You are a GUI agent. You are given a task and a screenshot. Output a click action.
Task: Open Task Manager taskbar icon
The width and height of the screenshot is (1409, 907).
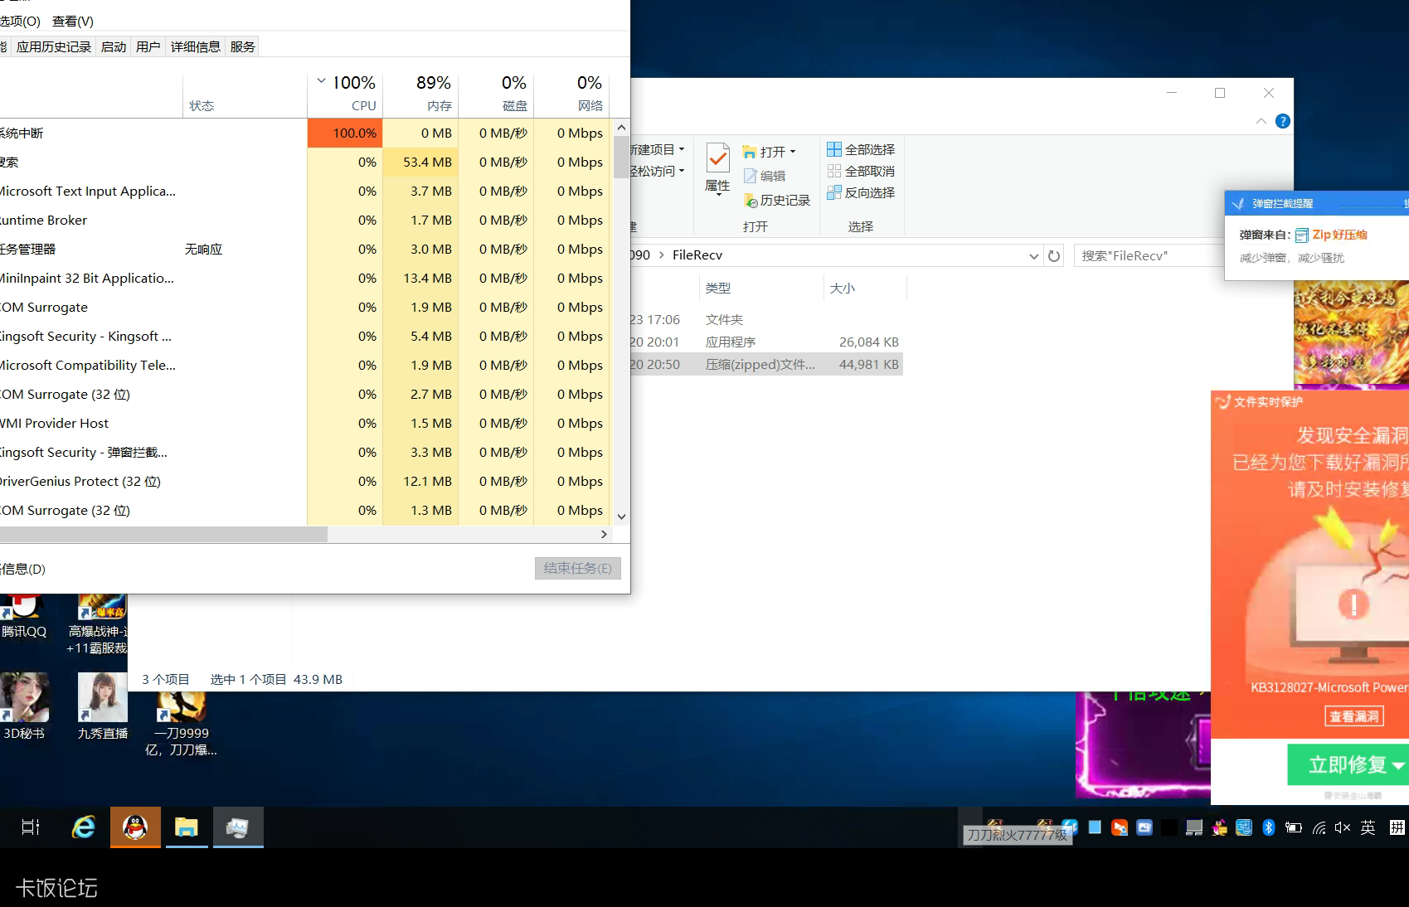[x=238, y=827]
